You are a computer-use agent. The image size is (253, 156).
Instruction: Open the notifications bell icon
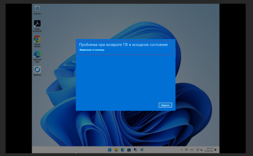[215, 150]
